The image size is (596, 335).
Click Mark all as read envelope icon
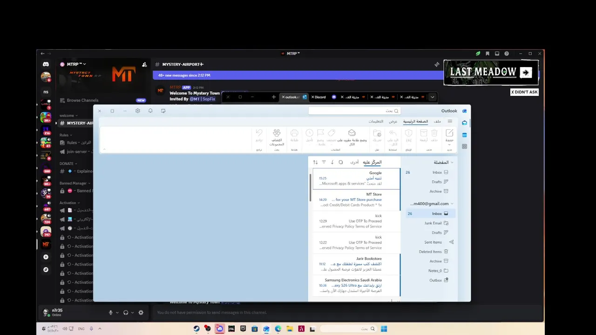pos(352,133)
